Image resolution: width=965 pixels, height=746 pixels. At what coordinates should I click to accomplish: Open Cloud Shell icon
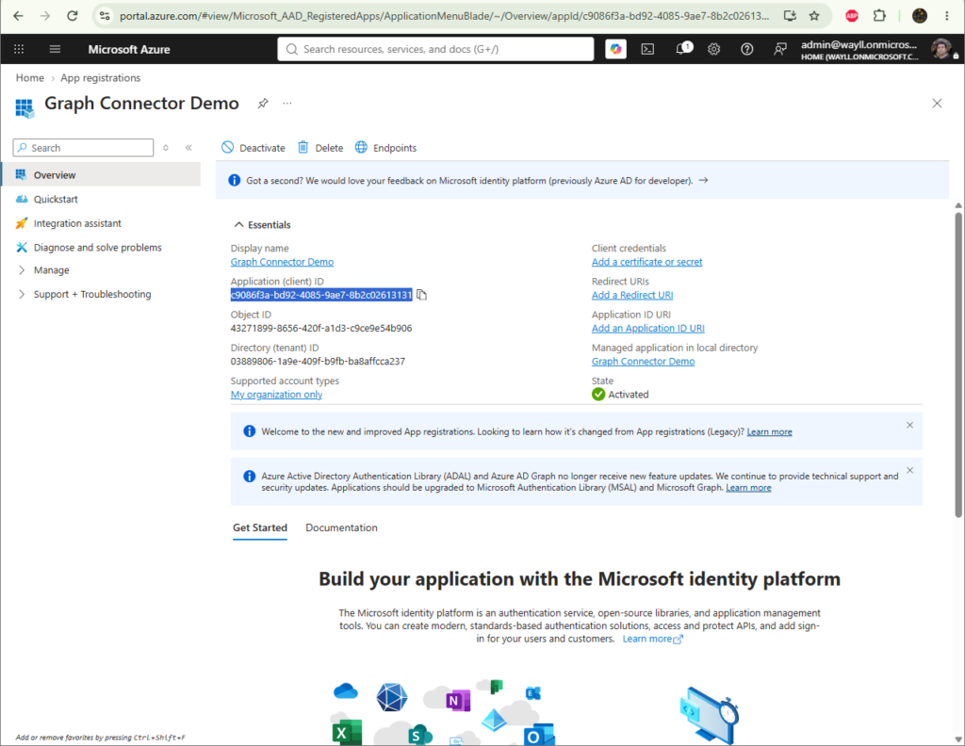[x=647, y=49]
